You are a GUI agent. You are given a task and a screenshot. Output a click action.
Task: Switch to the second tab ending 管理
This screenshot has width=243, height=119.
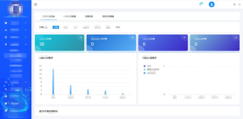[x=69, y=16]
